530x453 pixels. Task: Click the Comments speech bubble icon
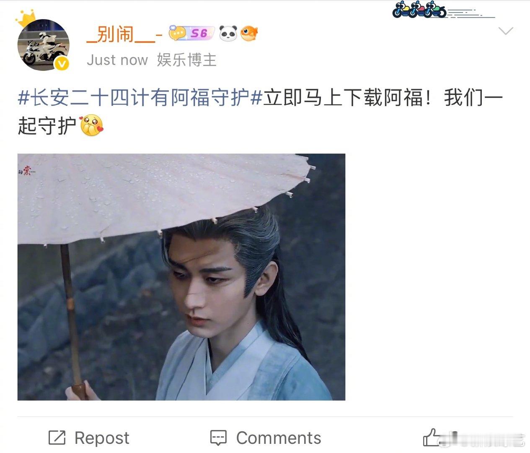[x=218, y=438]
